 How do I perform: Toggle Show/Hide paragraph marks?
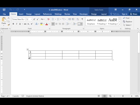point(82,19)
